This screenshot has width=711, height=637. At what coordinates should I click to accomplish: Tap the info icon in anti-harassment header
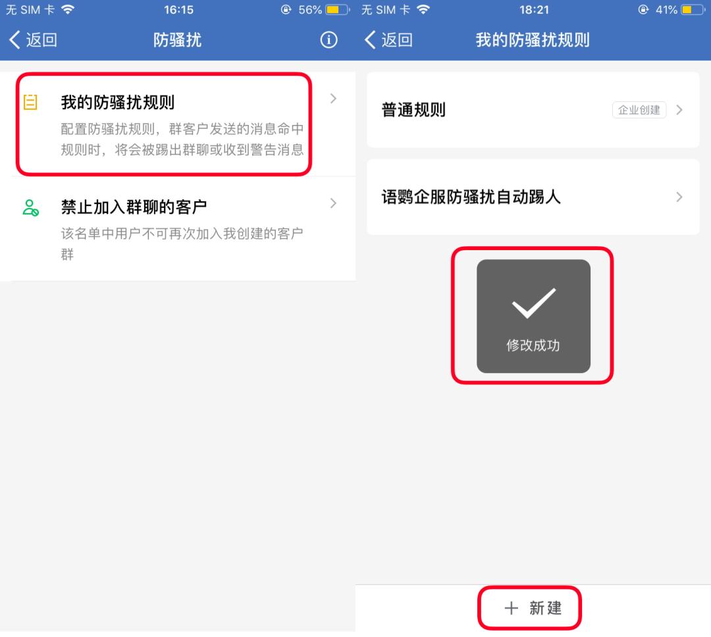click(329, 40)
